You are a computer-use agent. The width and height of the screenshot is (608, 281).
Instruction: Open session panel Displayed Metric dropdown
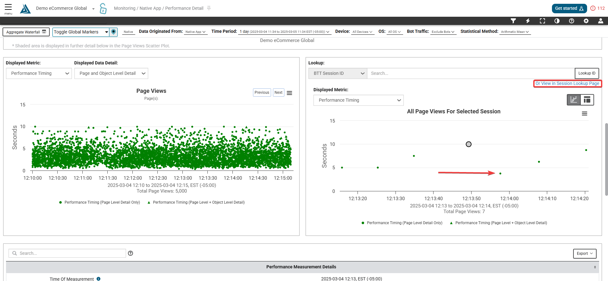click(x=358, y=100)
